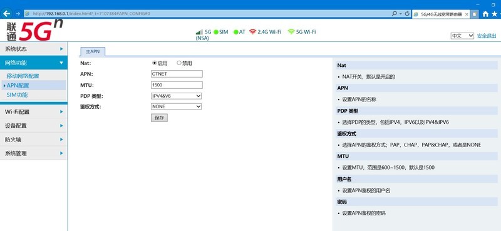
Task: Click the text 设置APN的名称
Action: [359, 100]
